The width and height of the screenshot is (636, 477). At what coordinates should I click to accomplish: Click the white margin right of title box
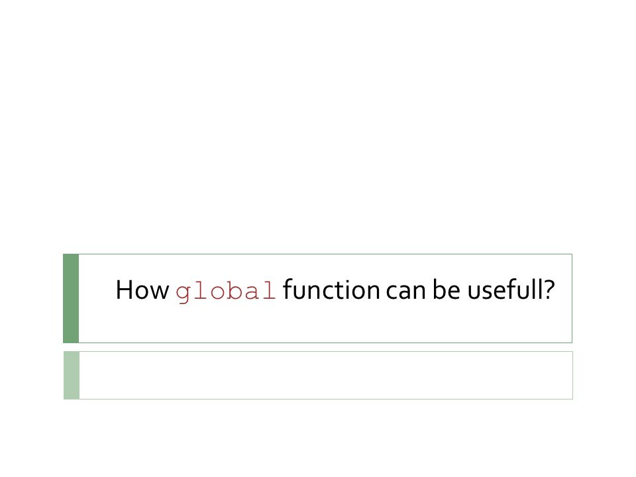tap(604, 299)
